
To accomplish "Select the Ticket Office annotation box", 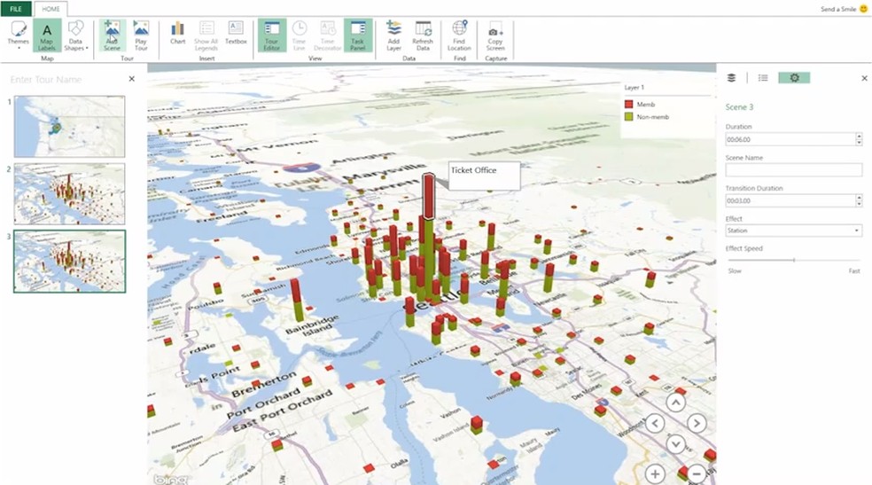I will click(485, 176).
